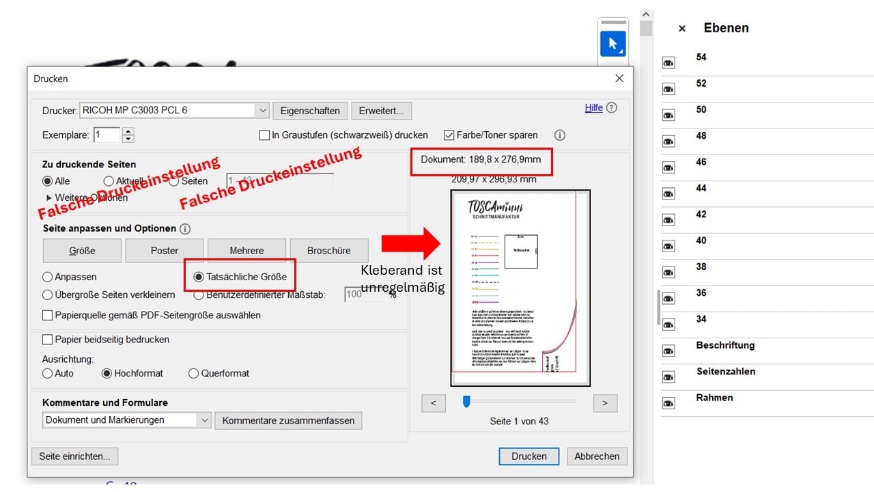Select the Querformat orientation
Screen dimensions: 874x492
point(194,374)
